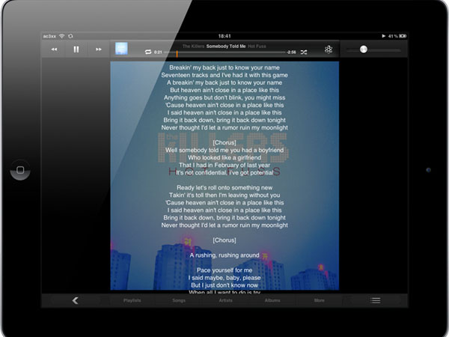The height and width of the screenshot is (337, 449).
Task: Toggle the repeat icon
Action: click(x=147, y=52)
